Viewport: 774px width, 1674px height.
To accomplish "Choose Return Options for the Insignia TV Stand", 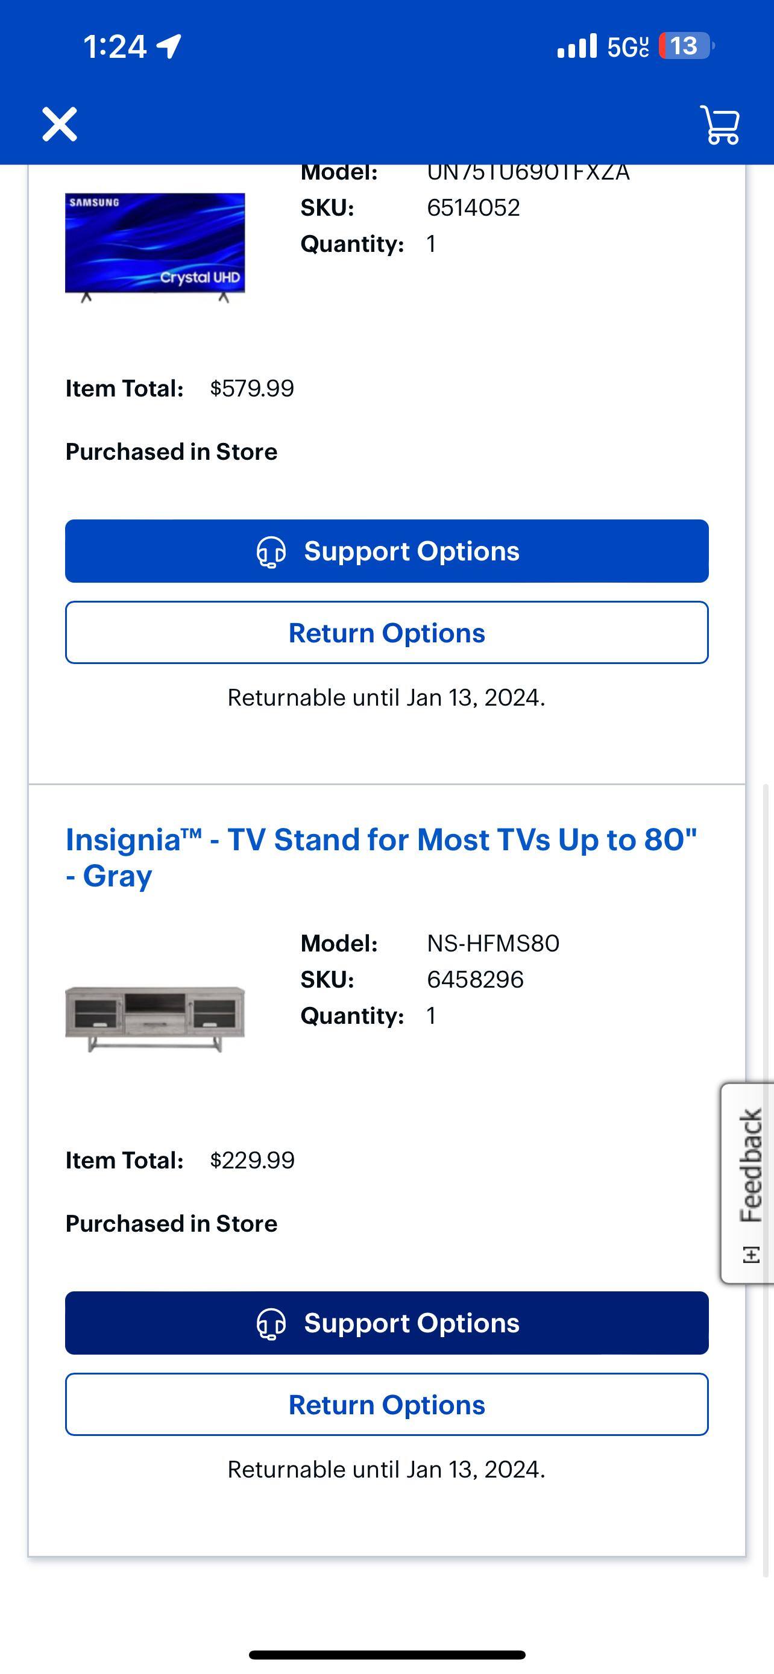I will click(x=386, y=1404).
